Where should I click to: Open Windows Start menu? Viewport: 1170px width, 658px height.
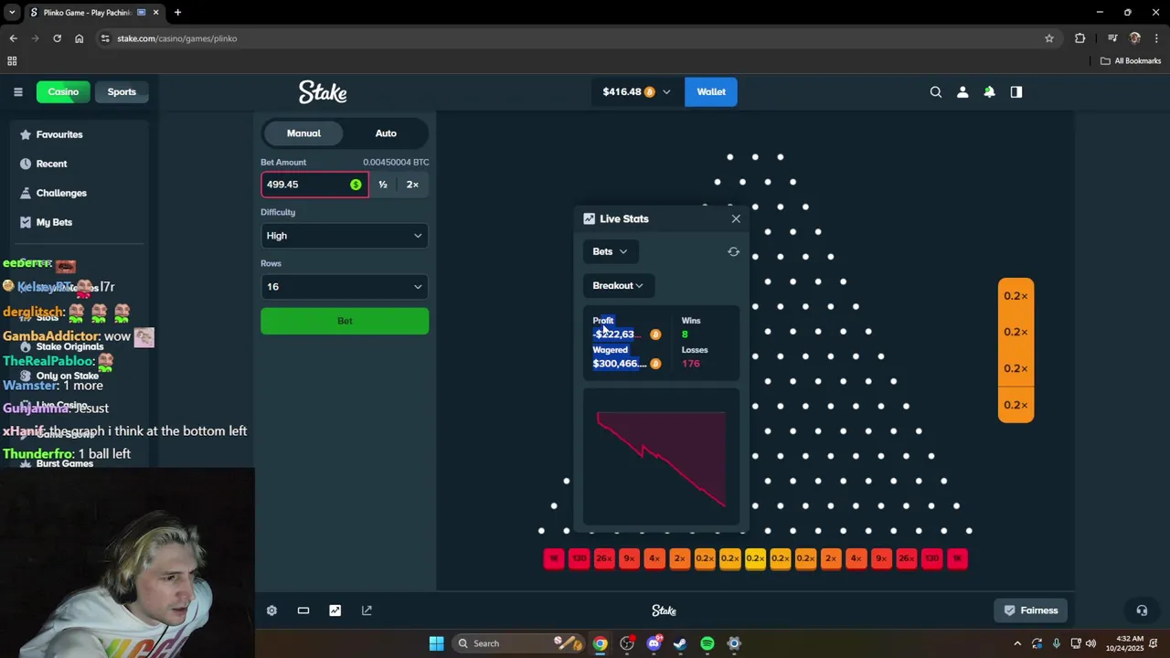[436, 643]
